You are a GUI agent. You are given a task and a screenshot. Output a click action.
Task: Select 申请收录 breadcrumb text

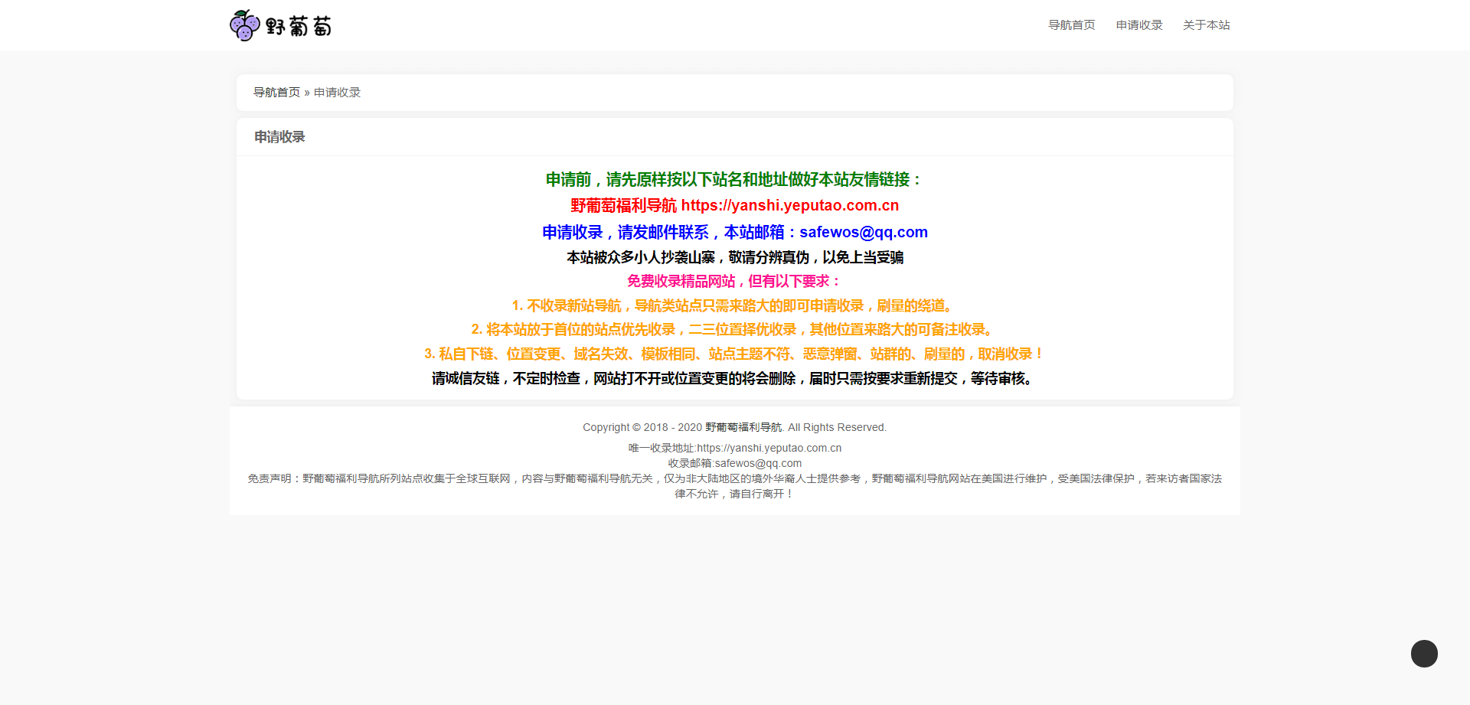337,93
